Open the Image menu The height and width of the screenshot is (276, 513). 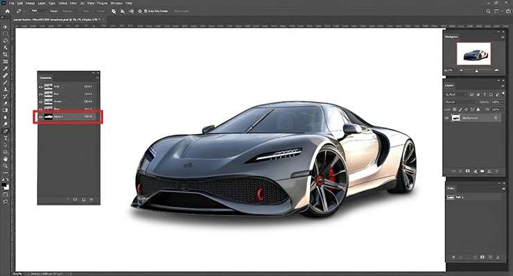click(x=30, y=3)
